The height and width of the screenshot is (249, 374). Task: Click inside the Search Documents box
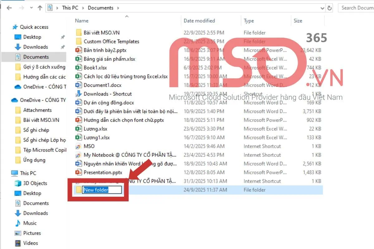(x=356, y=8)
